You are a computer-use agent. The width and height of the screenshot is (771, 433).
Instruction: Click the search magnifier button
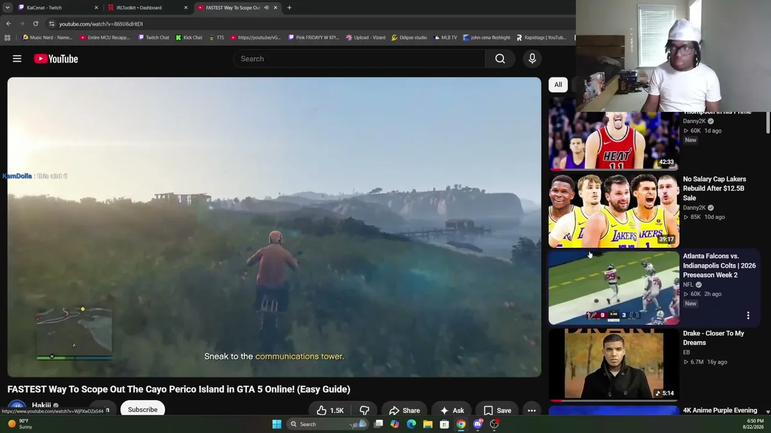500,58
